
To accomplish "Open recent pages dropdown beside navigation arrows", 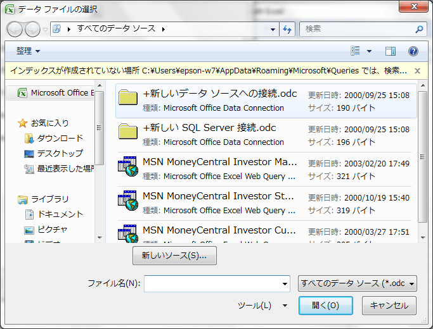I will coord(45,29).
